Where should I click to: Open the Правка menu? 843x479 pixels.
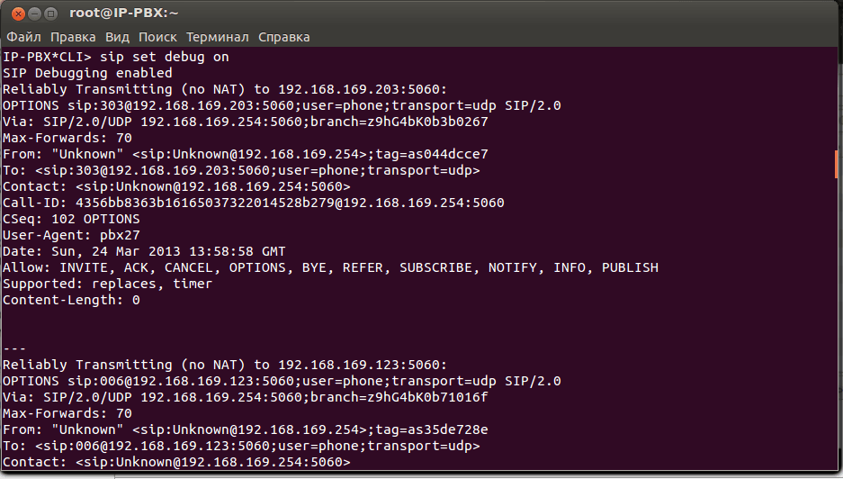[73, 37]
